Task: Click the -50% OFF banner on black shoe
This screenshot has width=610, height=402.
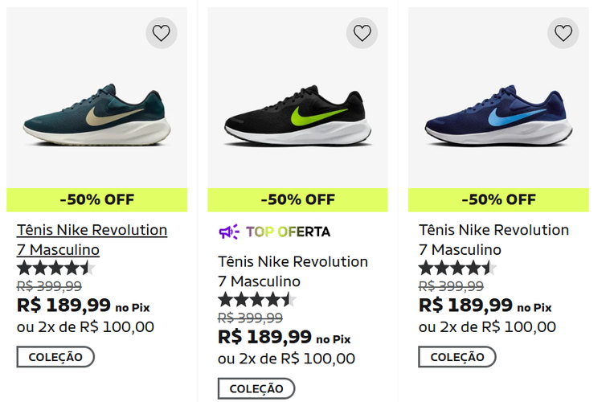Action: pyautogui.click(x=297, y=199)
